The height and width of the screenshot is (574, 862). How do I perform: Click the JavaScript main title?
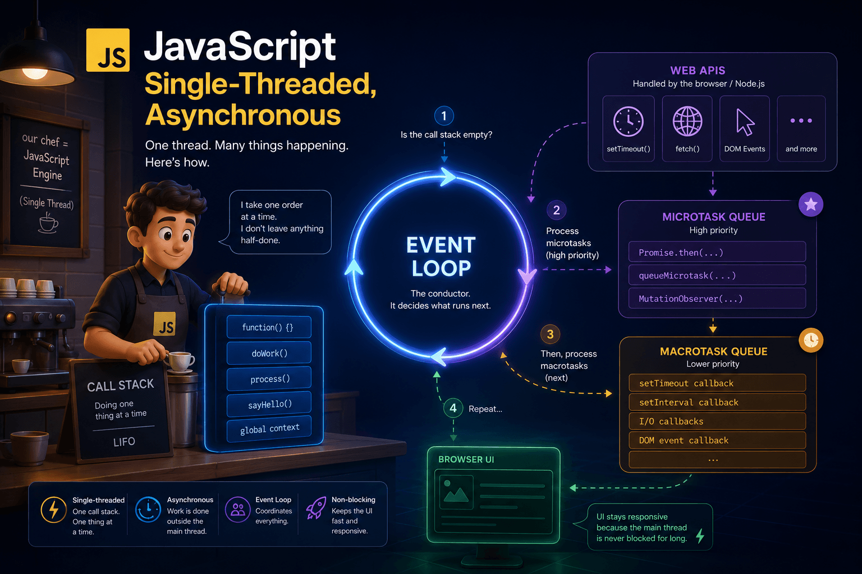coord(240,47)
